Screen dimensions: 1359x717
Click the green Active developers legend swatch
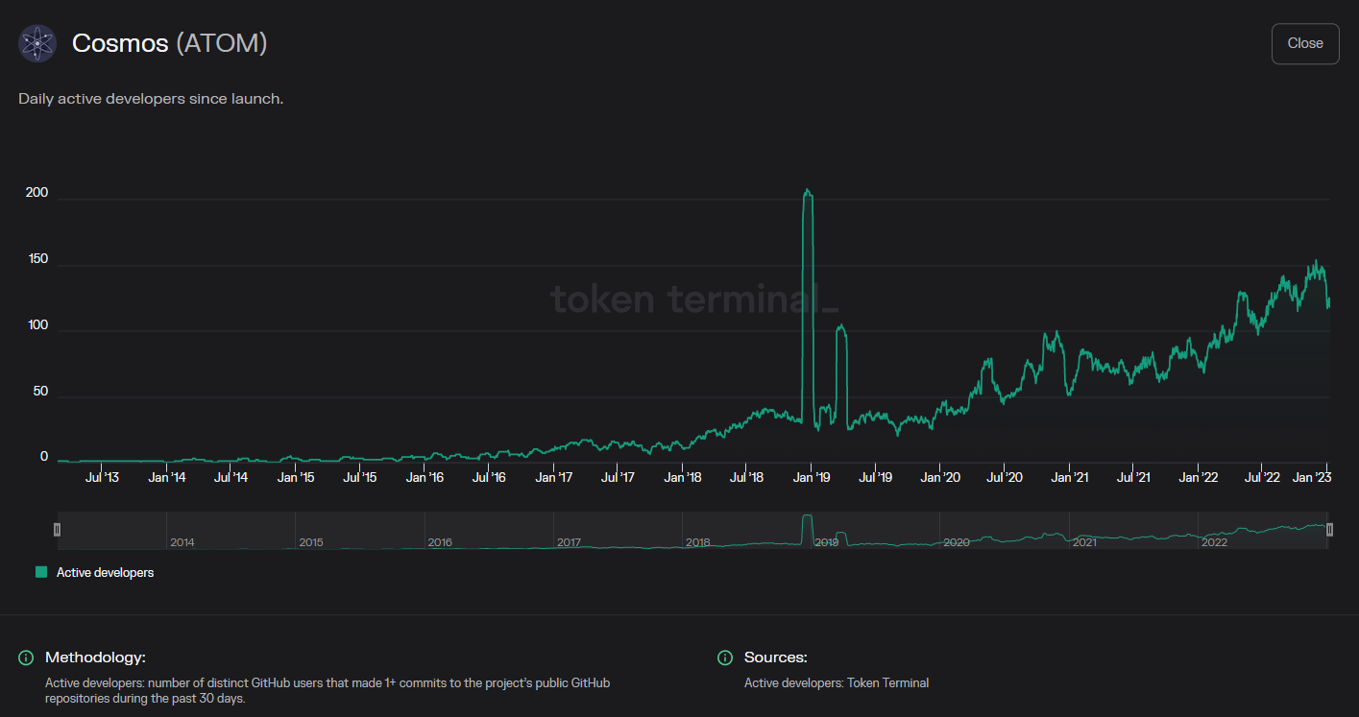[41, 572]
